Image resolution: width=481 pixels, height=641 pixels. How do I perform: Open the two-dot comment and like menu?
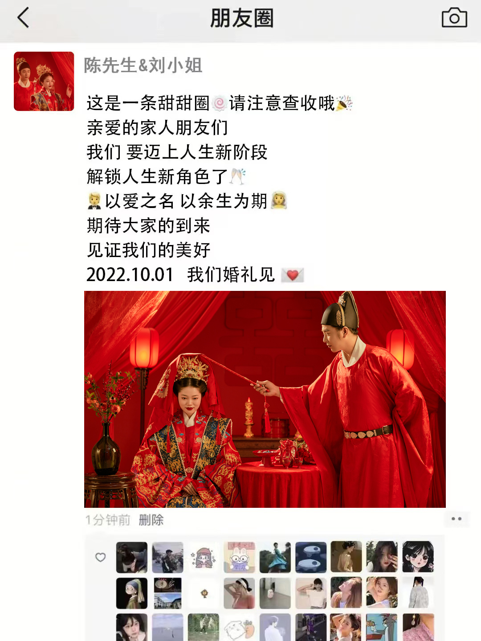(x=457, y=519)
